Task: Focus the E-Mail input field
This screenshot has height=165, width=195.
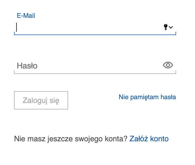Action: pos(95,27)
